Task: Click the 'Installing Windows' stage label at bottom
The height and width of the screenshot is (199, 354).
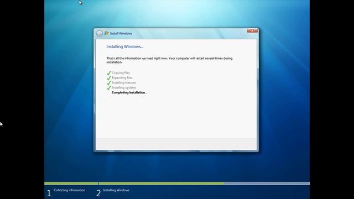Action: tap(116, 190)
